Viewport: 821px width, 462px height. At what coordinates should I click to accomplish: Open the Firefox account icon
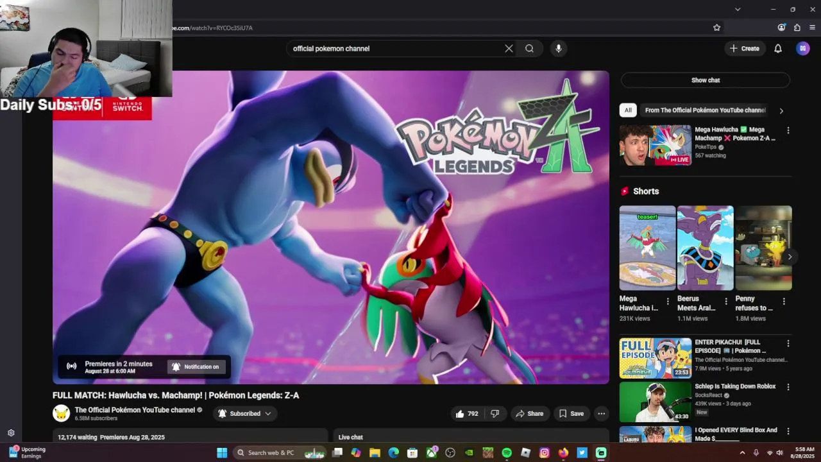(x=781, y=28)
